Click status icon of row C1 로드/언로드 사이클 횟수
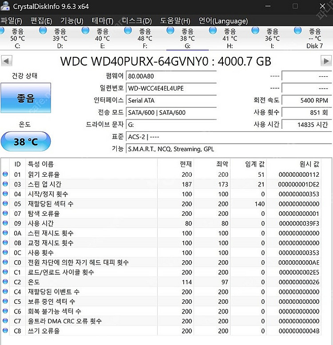 (x=5, y=272)
